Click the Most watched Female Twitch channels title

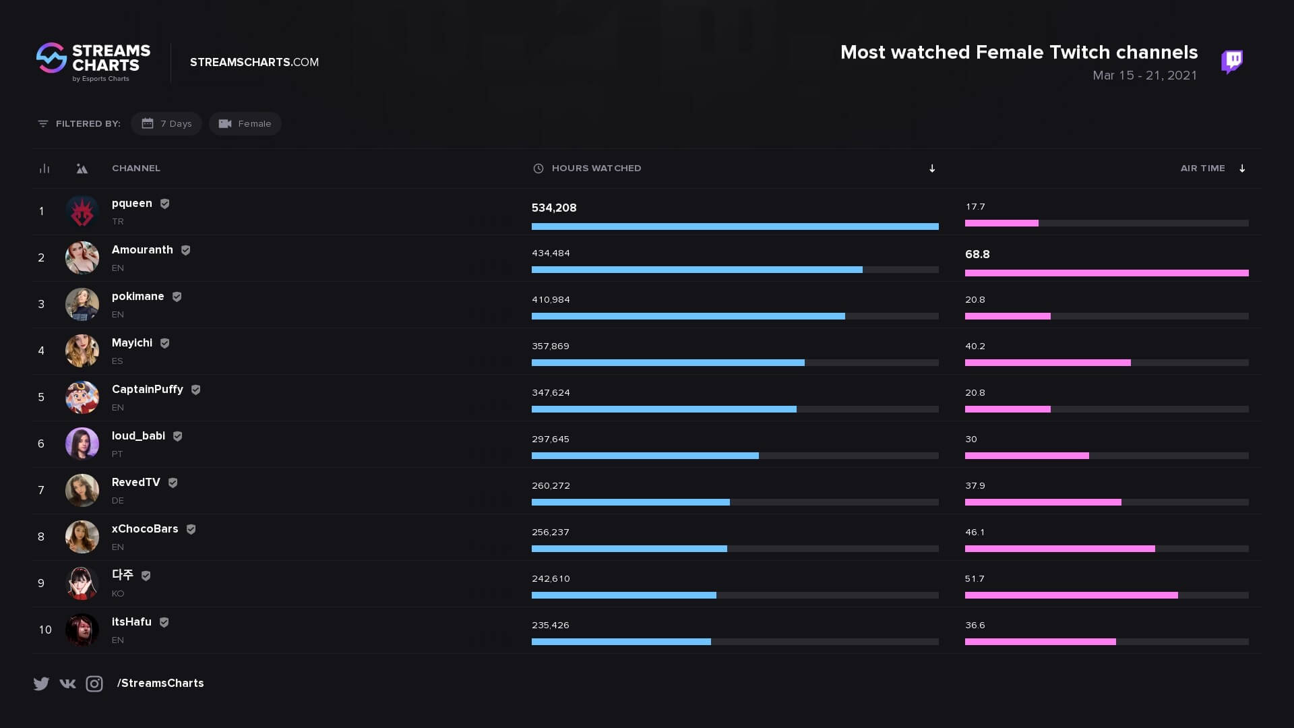tap(1019, 53)
